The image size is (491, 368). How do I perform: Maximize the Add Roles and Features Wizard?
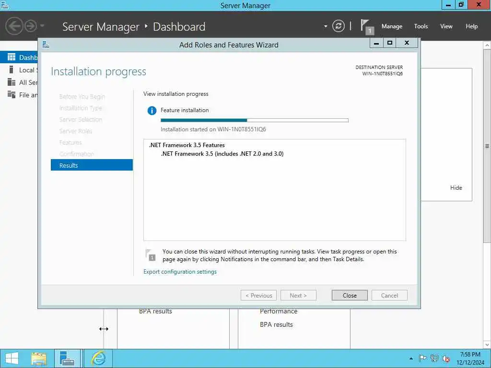(x=390, y=43)
